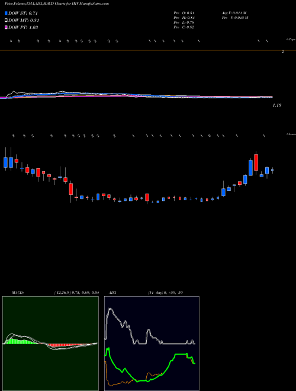
Task: Click the 'Pre O: 0.81' open value
Action: [184, 12]
